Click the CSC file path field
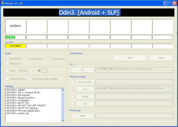This screenshot has height=127, width=178. [134, 104]
